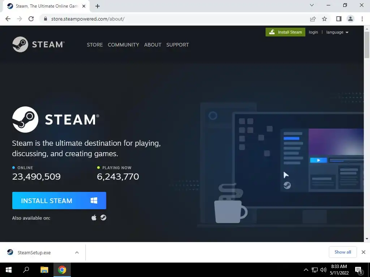Click the 'Also available on:' text
The image size is (370, 277).
(31, 218)
